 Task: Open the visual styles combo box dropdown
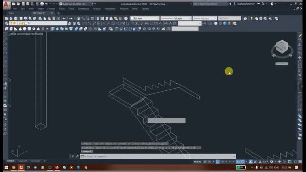pos(190,23)
